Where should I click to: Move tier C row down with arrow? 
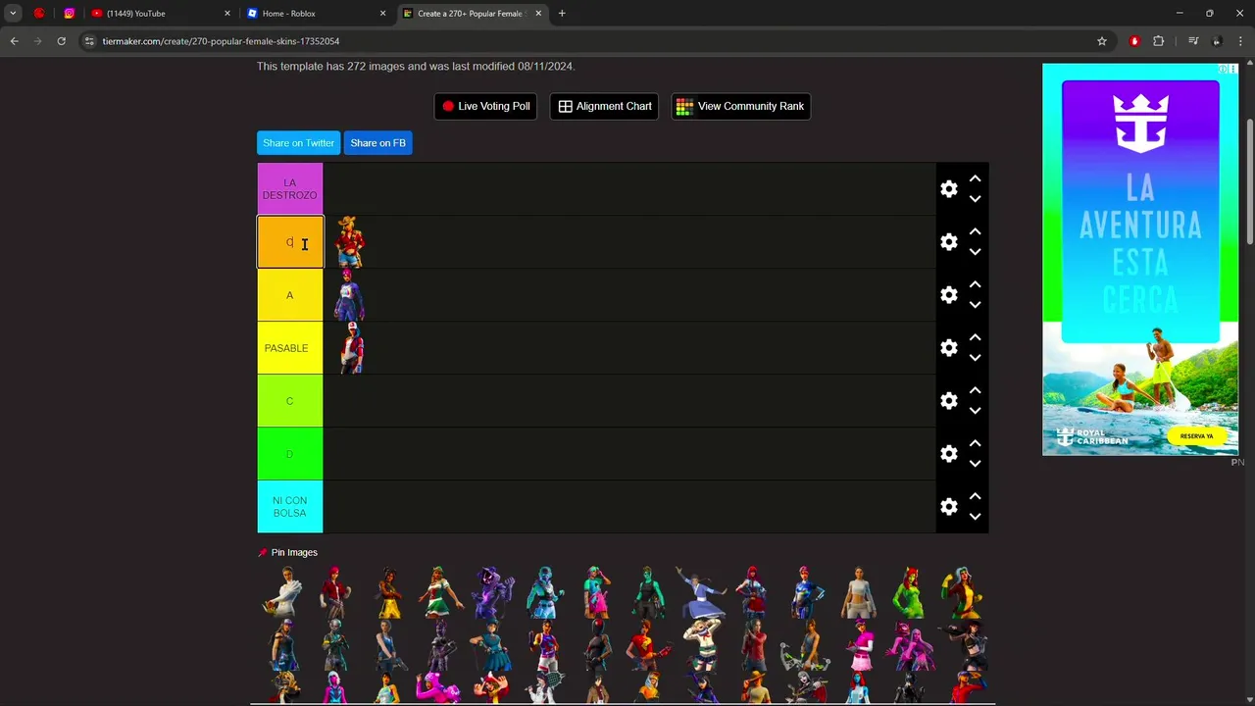pyautogui.click(x=975, y=411)
